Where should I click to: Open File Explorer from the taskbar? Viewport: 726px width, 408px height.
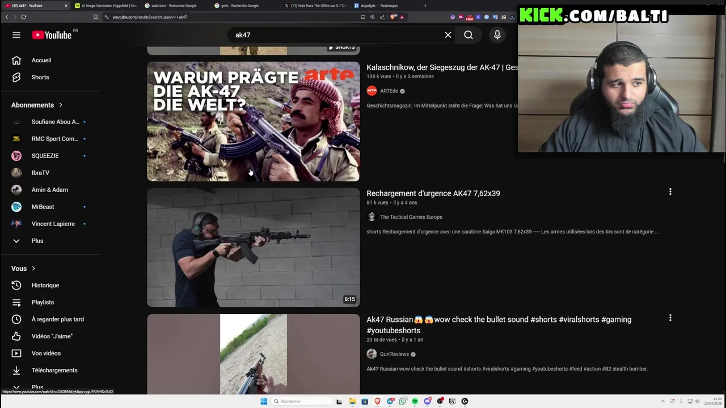(x=352, y=401)
